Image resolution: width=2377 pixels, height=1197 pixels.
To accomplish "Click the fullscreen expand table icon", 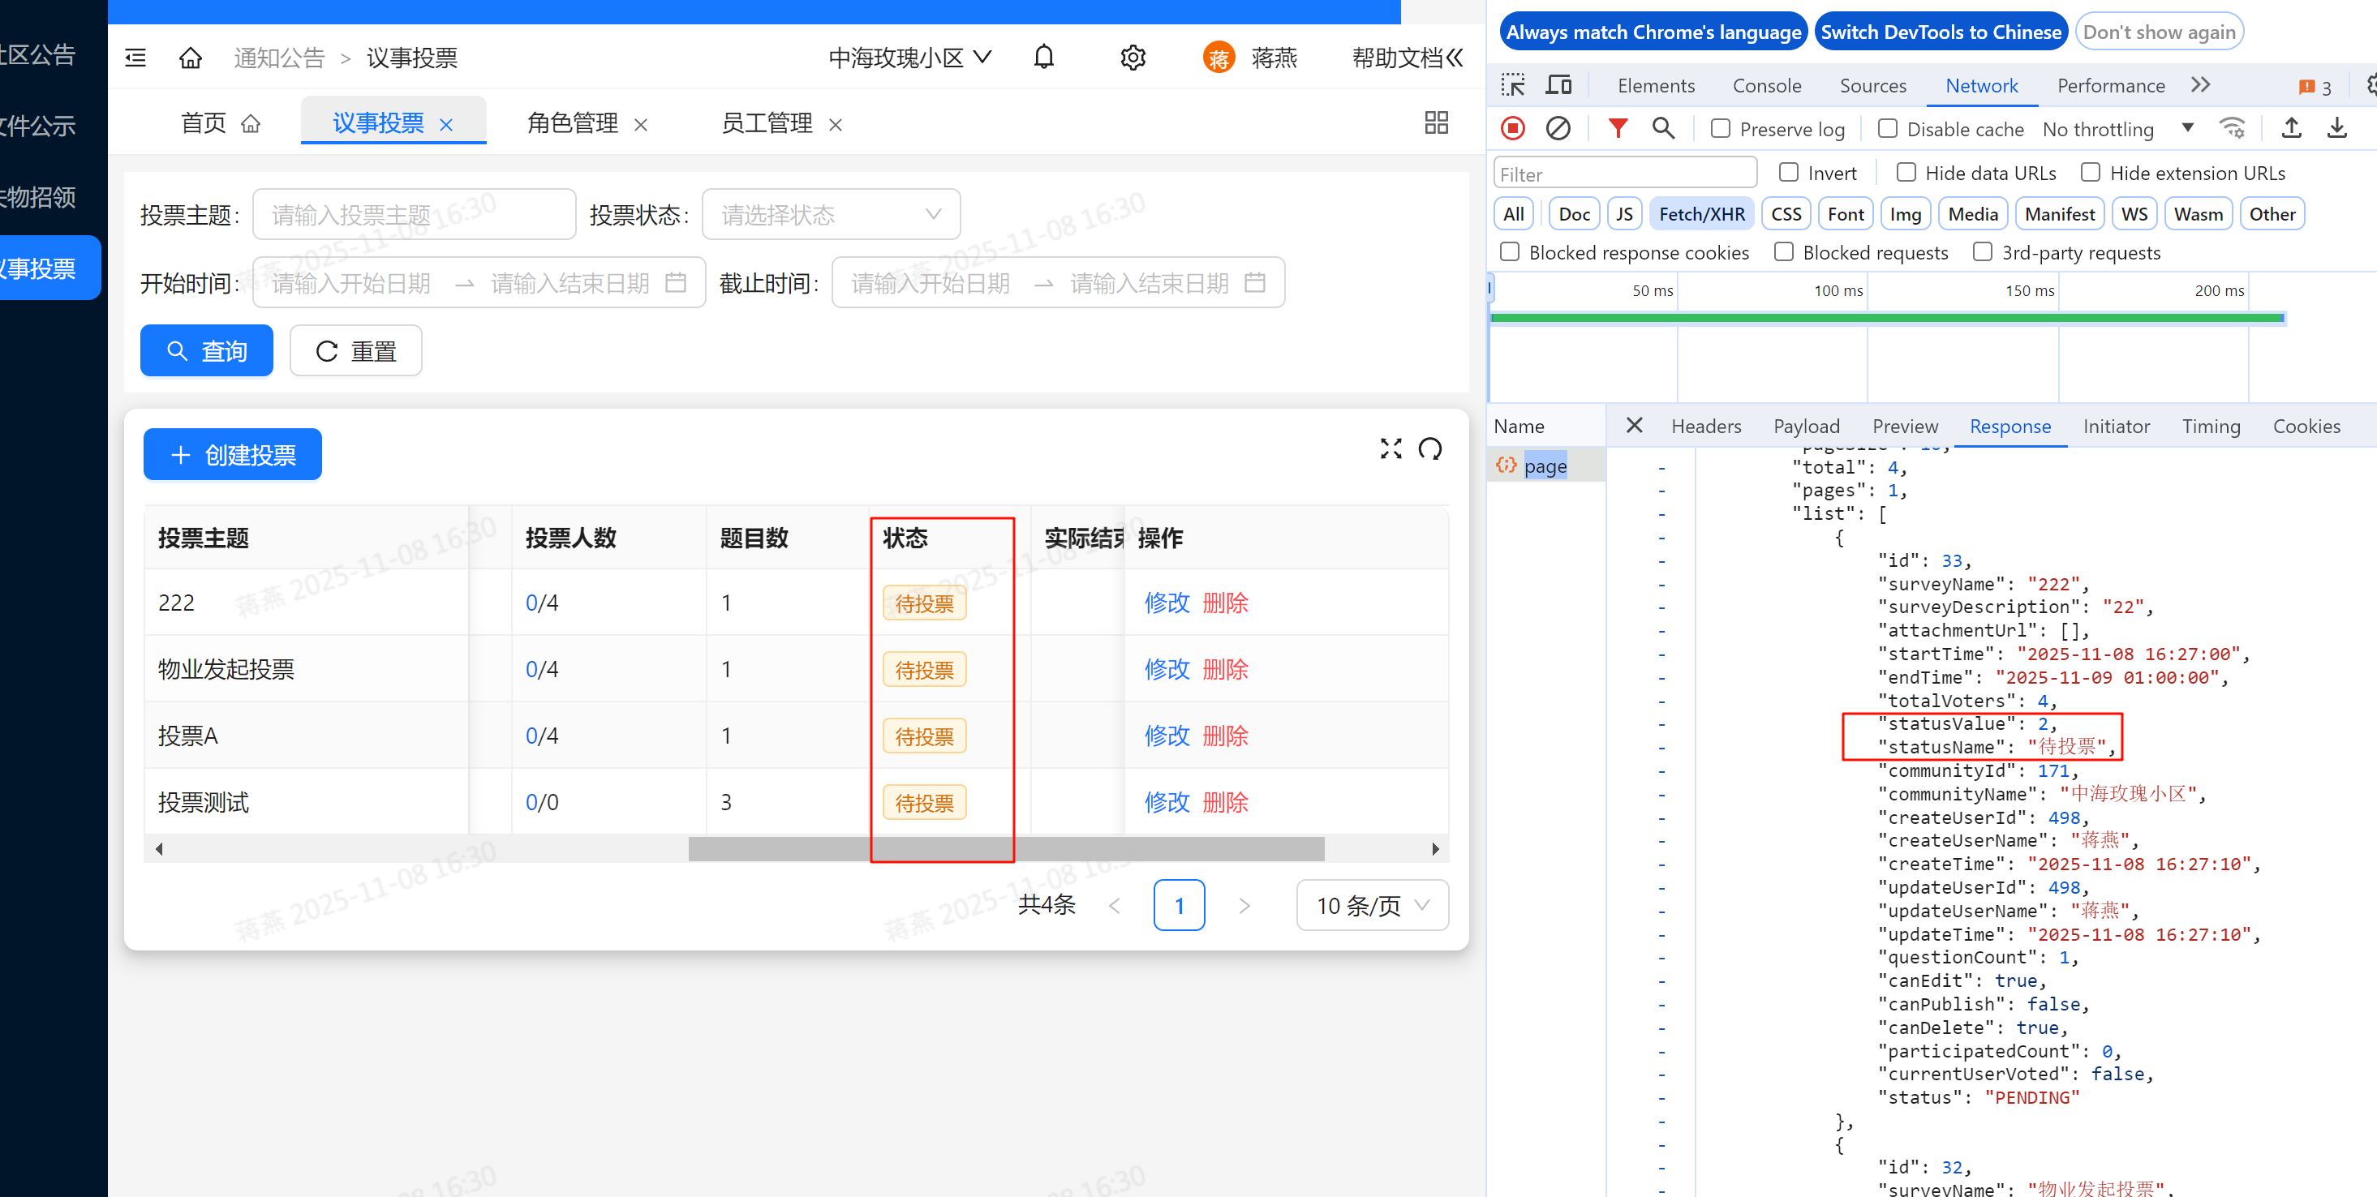I will tap(1390, 449).
